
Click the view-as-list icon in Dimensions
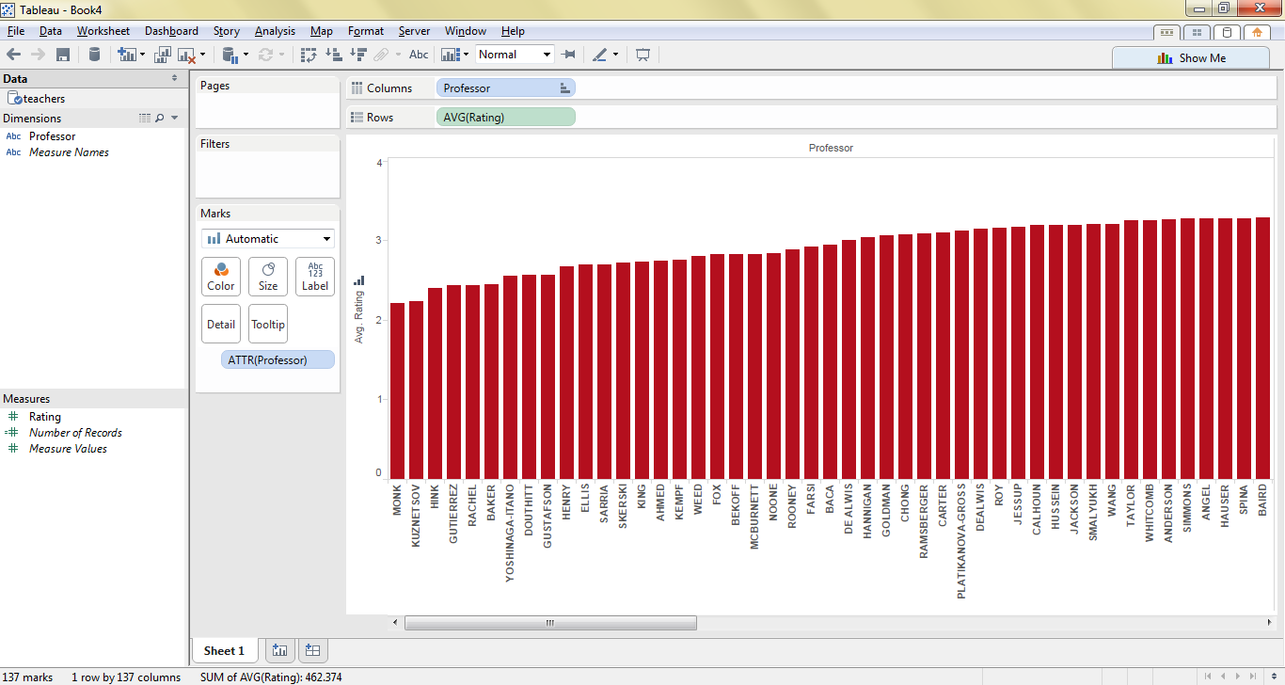point(144,118)
